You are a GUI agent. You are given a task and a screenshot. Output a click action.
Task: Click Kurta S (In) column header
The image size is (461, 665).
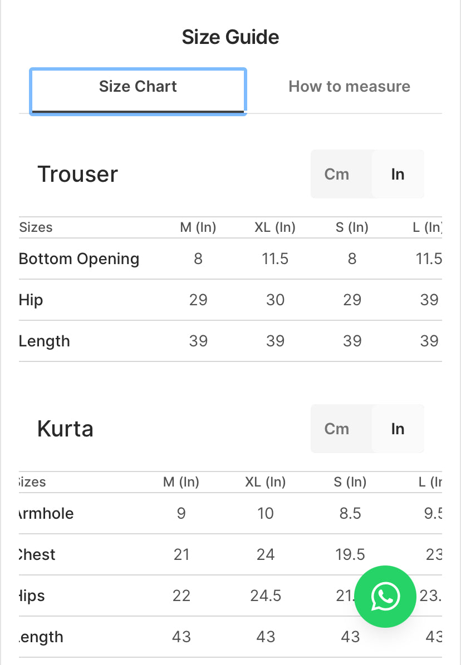click(x=350, y=482)
